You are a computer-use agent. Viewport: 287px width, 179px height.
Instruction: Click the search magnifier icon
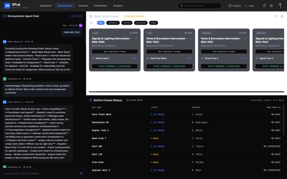click(181, 6)
